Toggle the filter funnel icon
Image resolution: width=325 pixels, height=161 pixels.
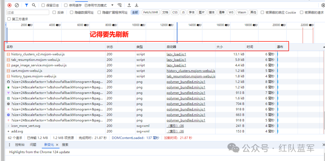(x=26, y=5)
